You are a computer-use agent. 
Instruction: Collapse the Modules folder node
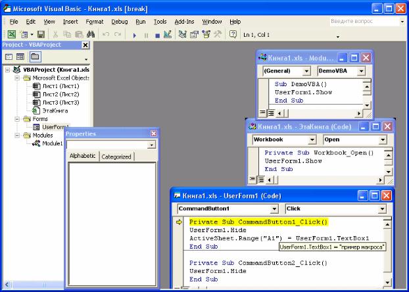click(x=17, y=135)
